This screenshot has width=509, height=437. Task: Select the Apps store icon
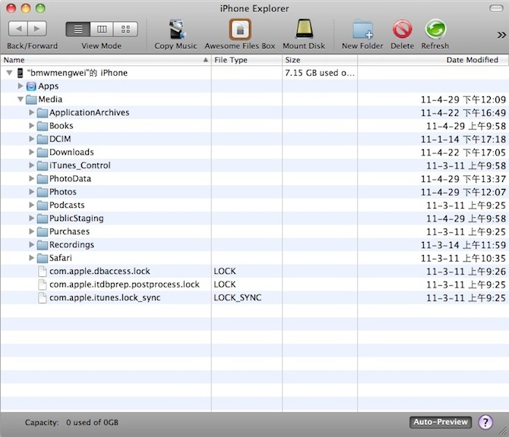tap(31, 86)
